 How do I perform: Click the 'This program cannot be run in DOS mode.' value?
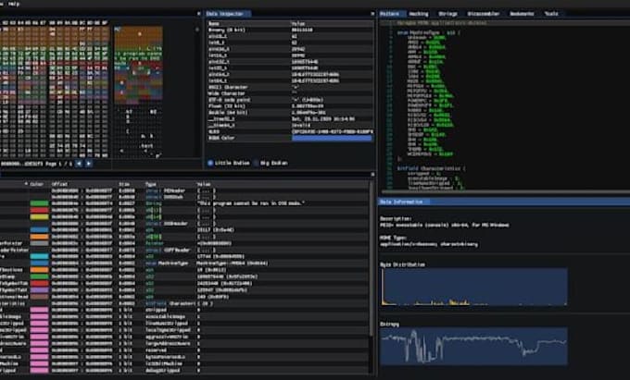tap(251, 203)
